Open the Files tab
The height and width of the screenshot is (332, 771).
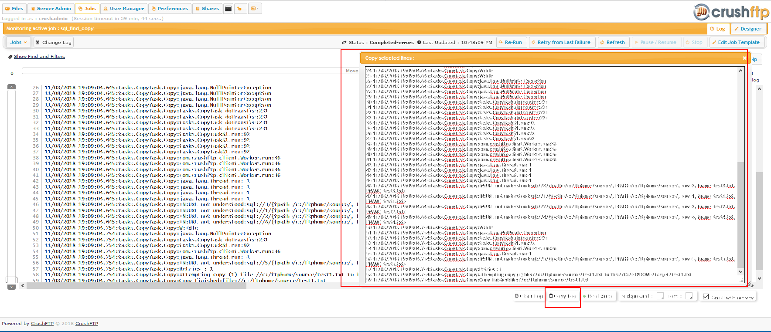point(14,8)
